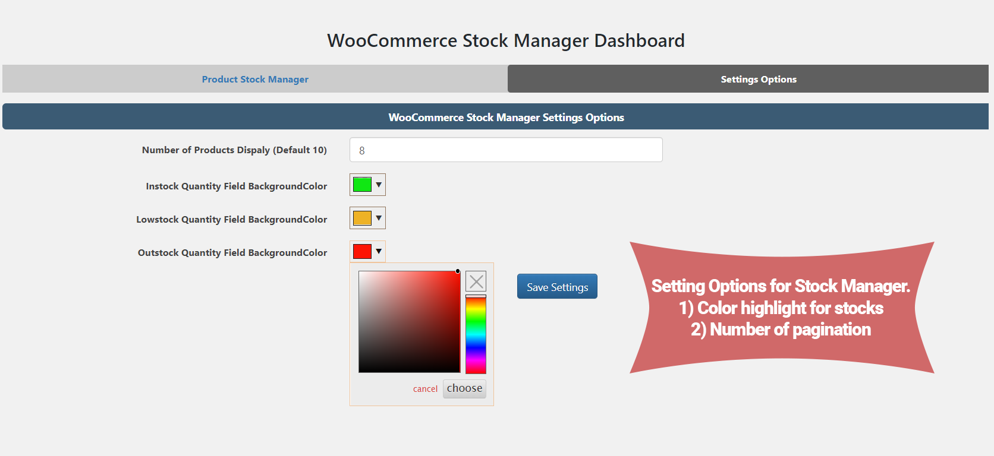Click the Outstock Quantity Field BackgroundColor label
The width and height of the screenshot is (994, 456).
[x=232, y=252]
